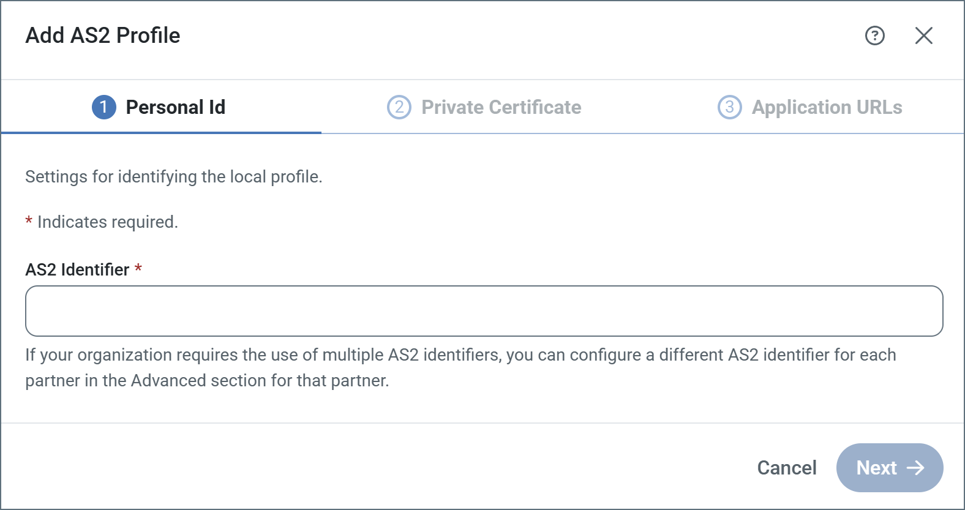Click the Add AS2 Profile title
This screenshot has width=965, height=510.
[x=103, y=36]
